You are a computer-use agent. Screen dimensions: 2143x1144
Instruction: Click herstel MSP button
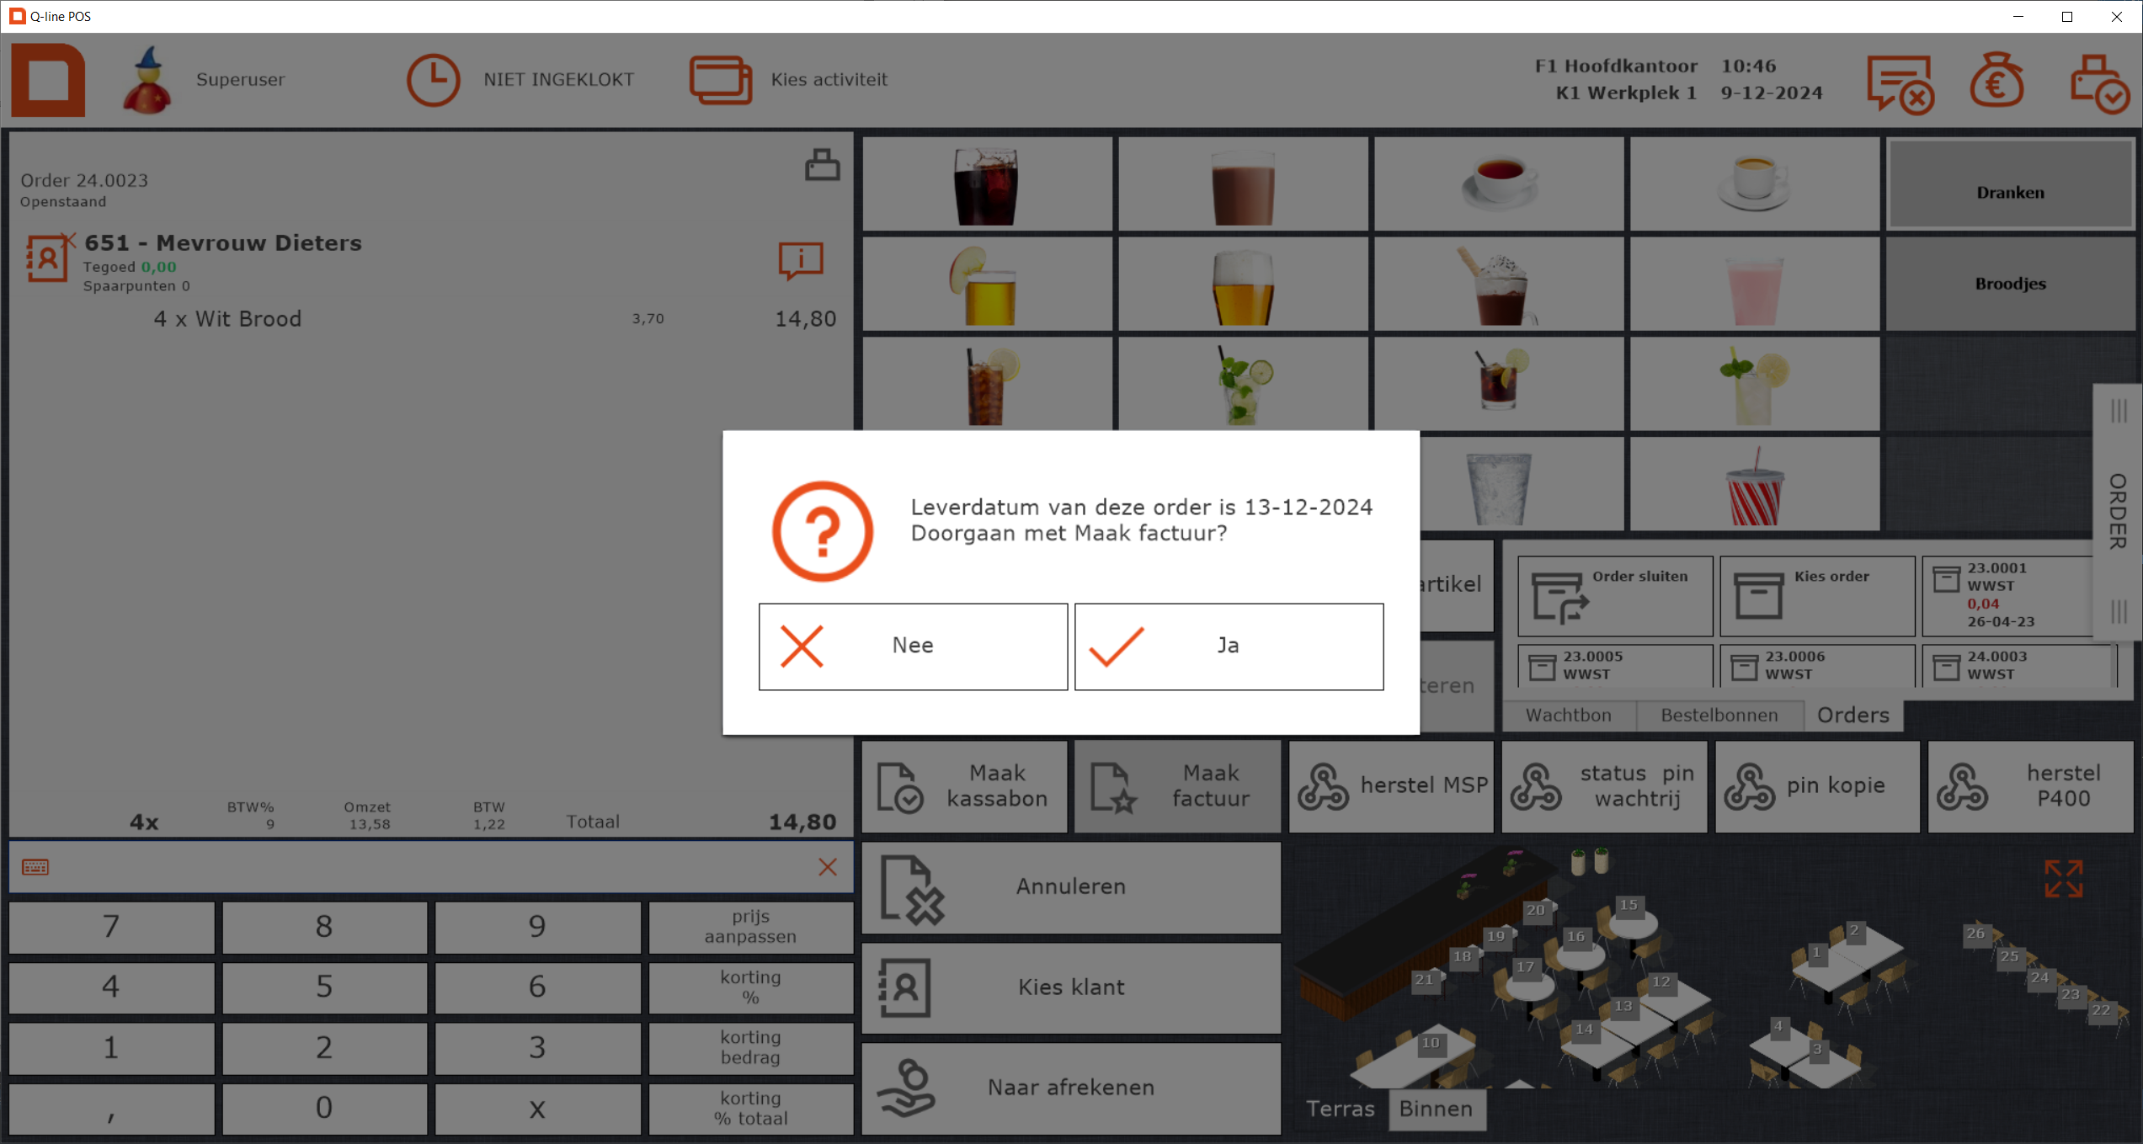click(x=1392, y=786)
